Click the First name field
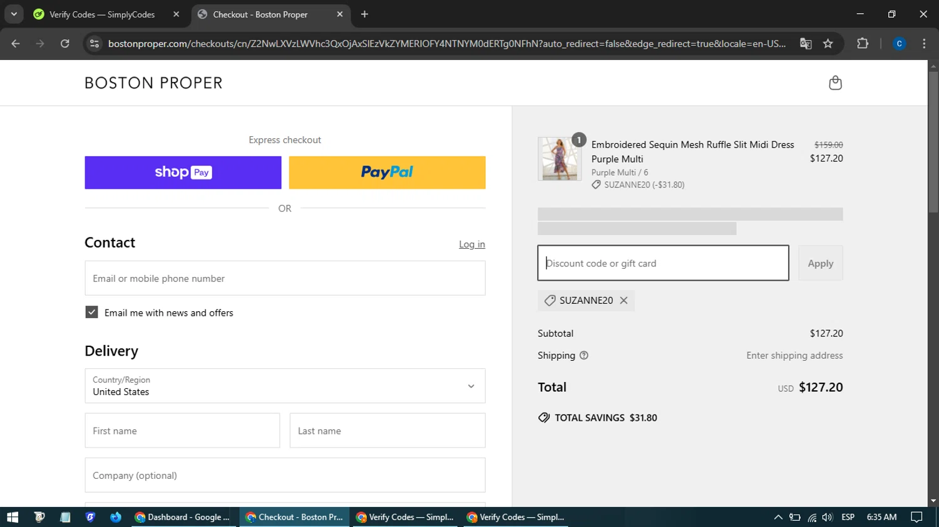 coord(182,431)
